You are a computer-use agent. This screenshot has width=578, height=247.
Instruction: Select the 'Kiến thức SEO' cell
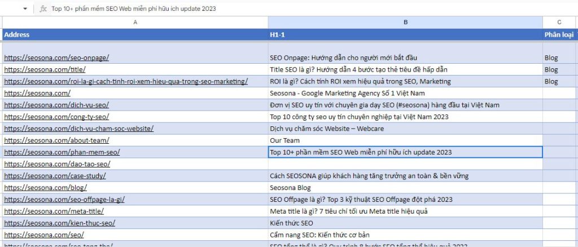point(405,223)
